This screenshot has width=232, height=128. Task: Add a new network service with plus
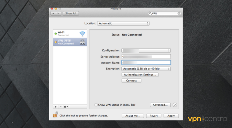[x=55, y=107]
